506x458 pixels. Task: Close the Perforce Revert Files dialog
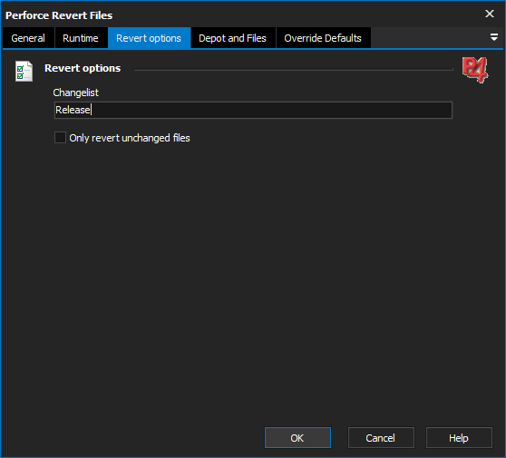point(490,14)
